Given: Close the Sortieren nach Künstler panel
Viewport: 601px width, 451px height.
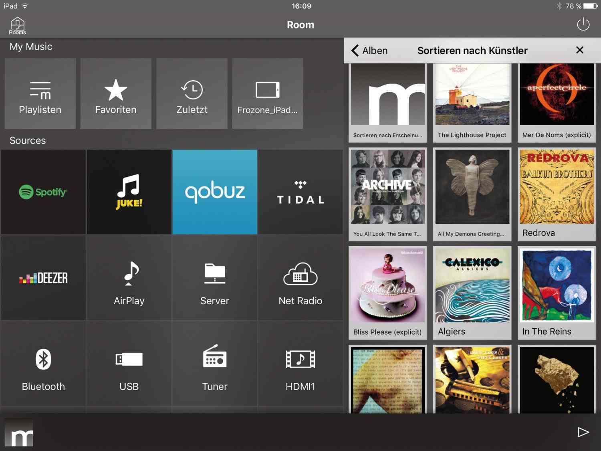Looking at the screenshot, I should [x=579, y=50].
